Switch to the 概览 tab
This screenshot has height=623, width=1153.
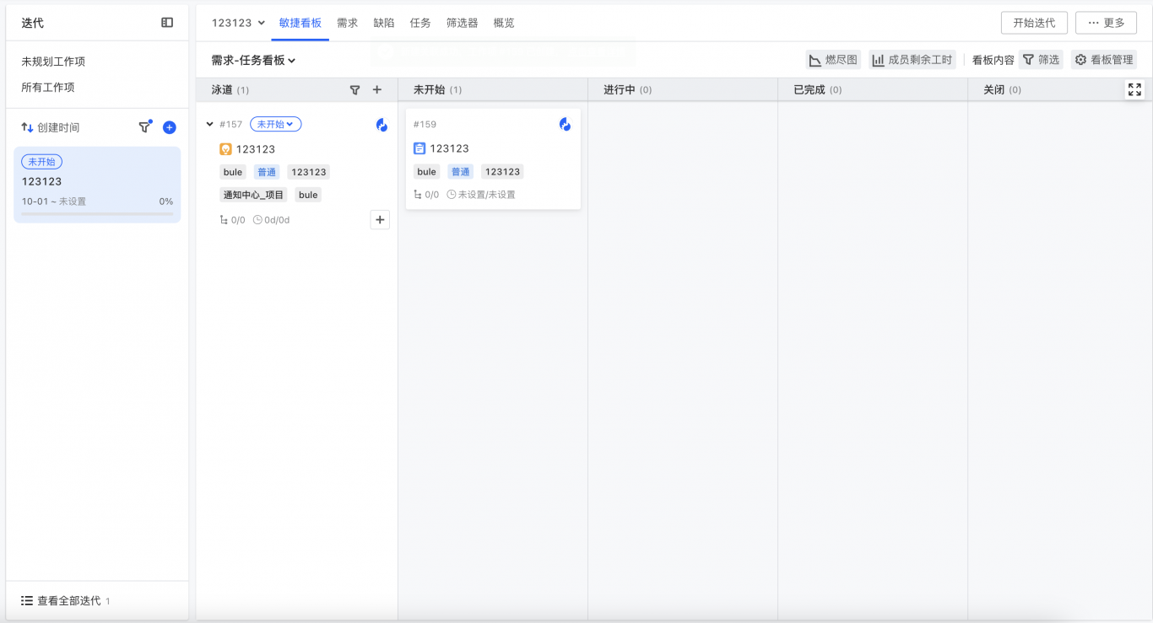point(504,23)
